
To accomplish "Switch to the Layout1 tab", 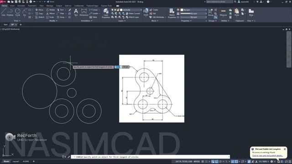I will pos(16,161).
